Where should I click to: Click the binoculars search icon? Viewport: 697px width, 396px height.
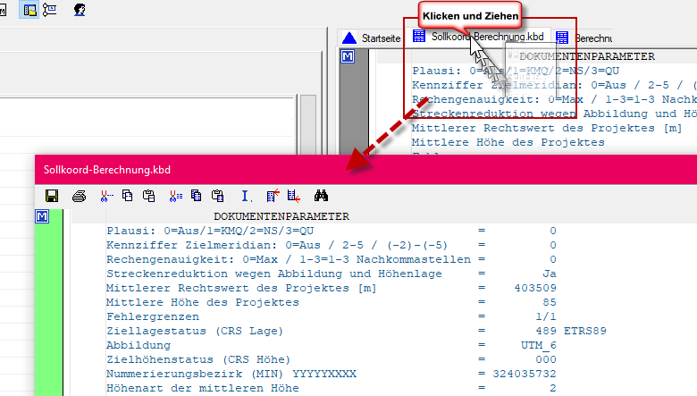(x=323, y=195)
